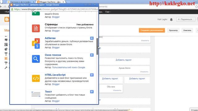Click Поделиться button in top bar
This screenshot has width=198, height=111.
(x=186, y=19)
